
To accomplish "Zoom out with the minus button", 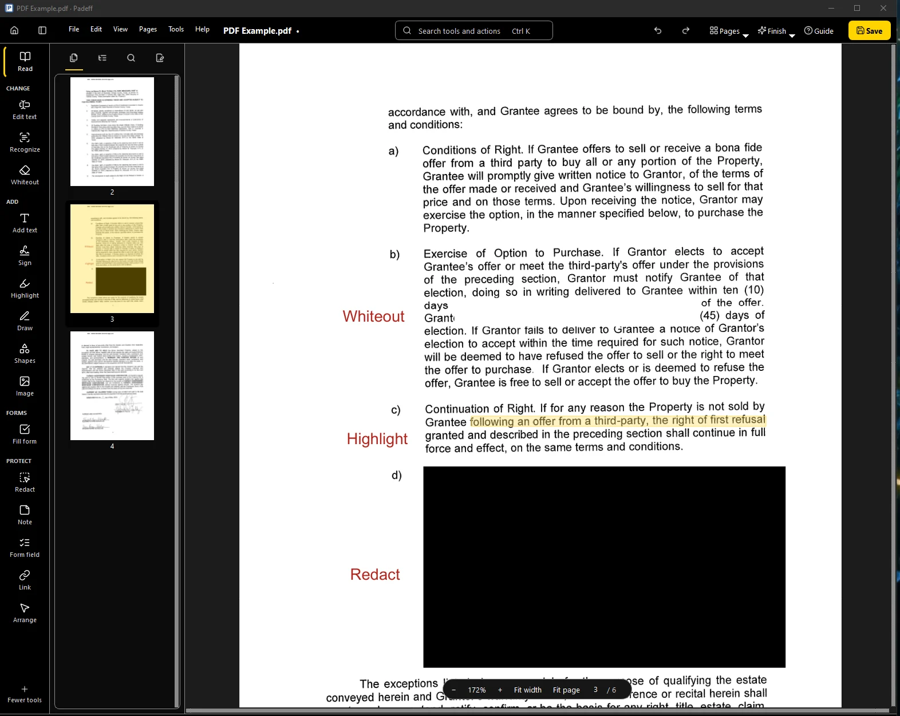I will (x=454, y=690).
